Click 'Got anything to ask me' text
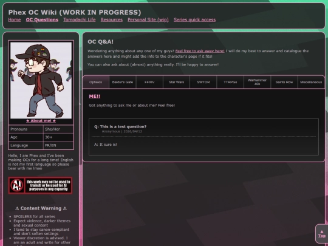The height and width of the screenshot is (246, 328). 132,106
